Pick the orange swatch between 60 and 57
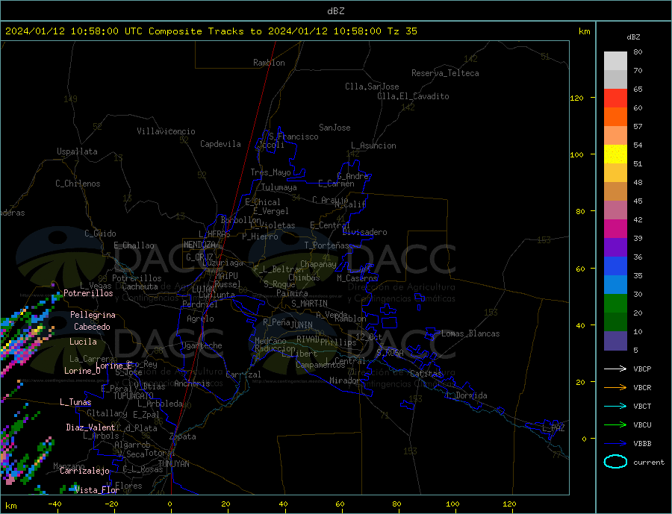 pyautogui.click(x=615, y=117)
